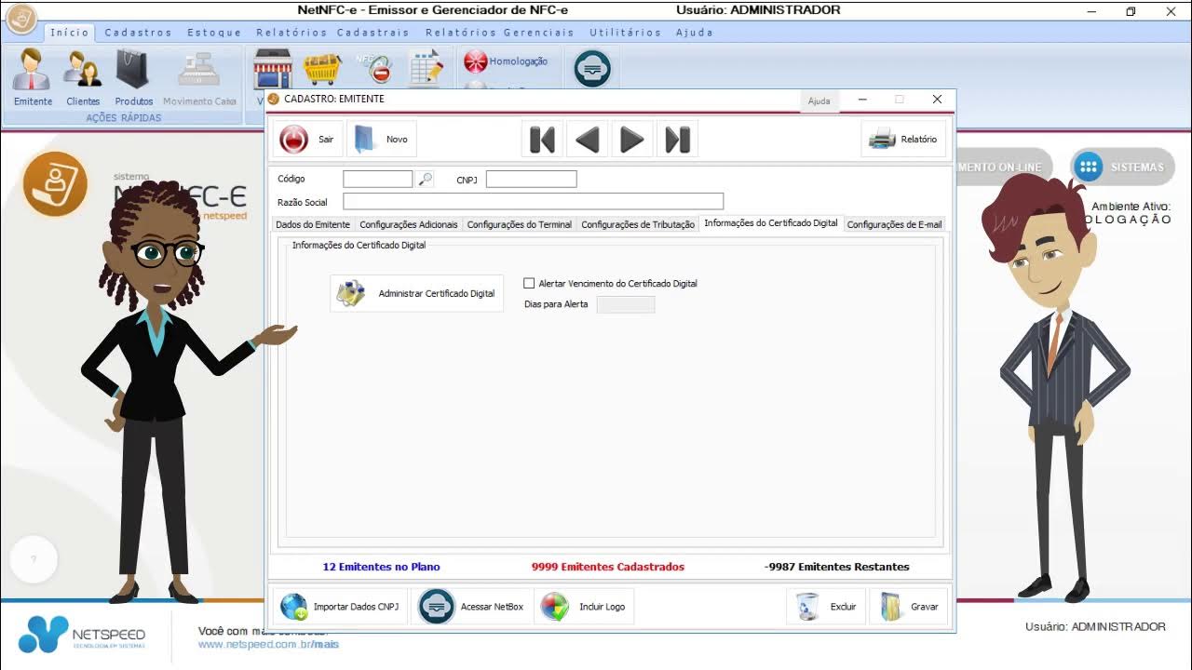Click '12 Emitentes no Plano' text

tap(381, 567)
